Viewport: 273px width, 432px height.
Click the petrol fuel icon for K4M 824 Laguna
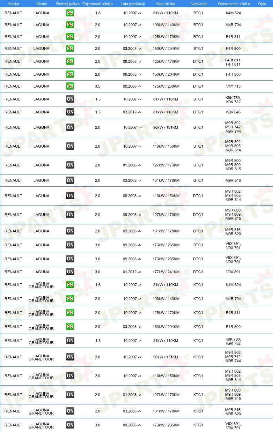[70, 13]
